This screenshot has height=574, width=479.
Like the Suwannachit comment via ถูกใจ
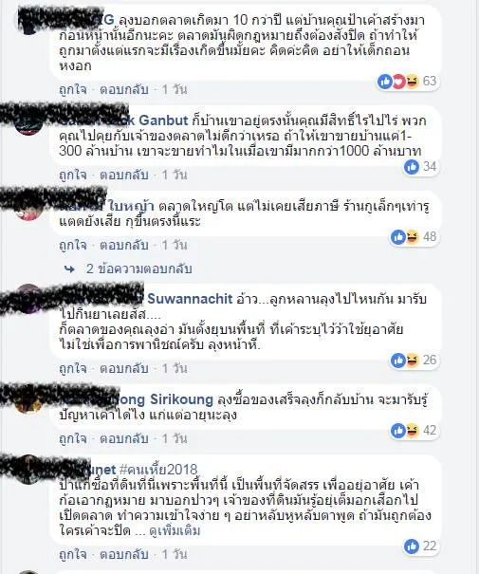tap(73, 368)
